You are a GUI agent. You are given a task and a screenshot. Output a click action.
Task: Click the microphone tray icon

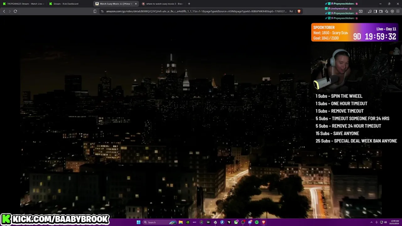coord(377,222)
